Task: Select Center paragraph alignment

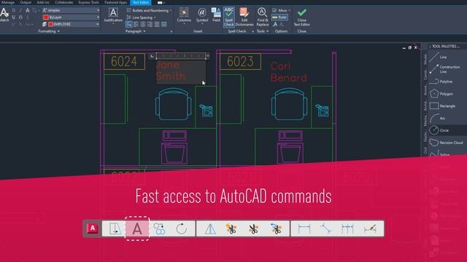Action: [x=143, y=24]
